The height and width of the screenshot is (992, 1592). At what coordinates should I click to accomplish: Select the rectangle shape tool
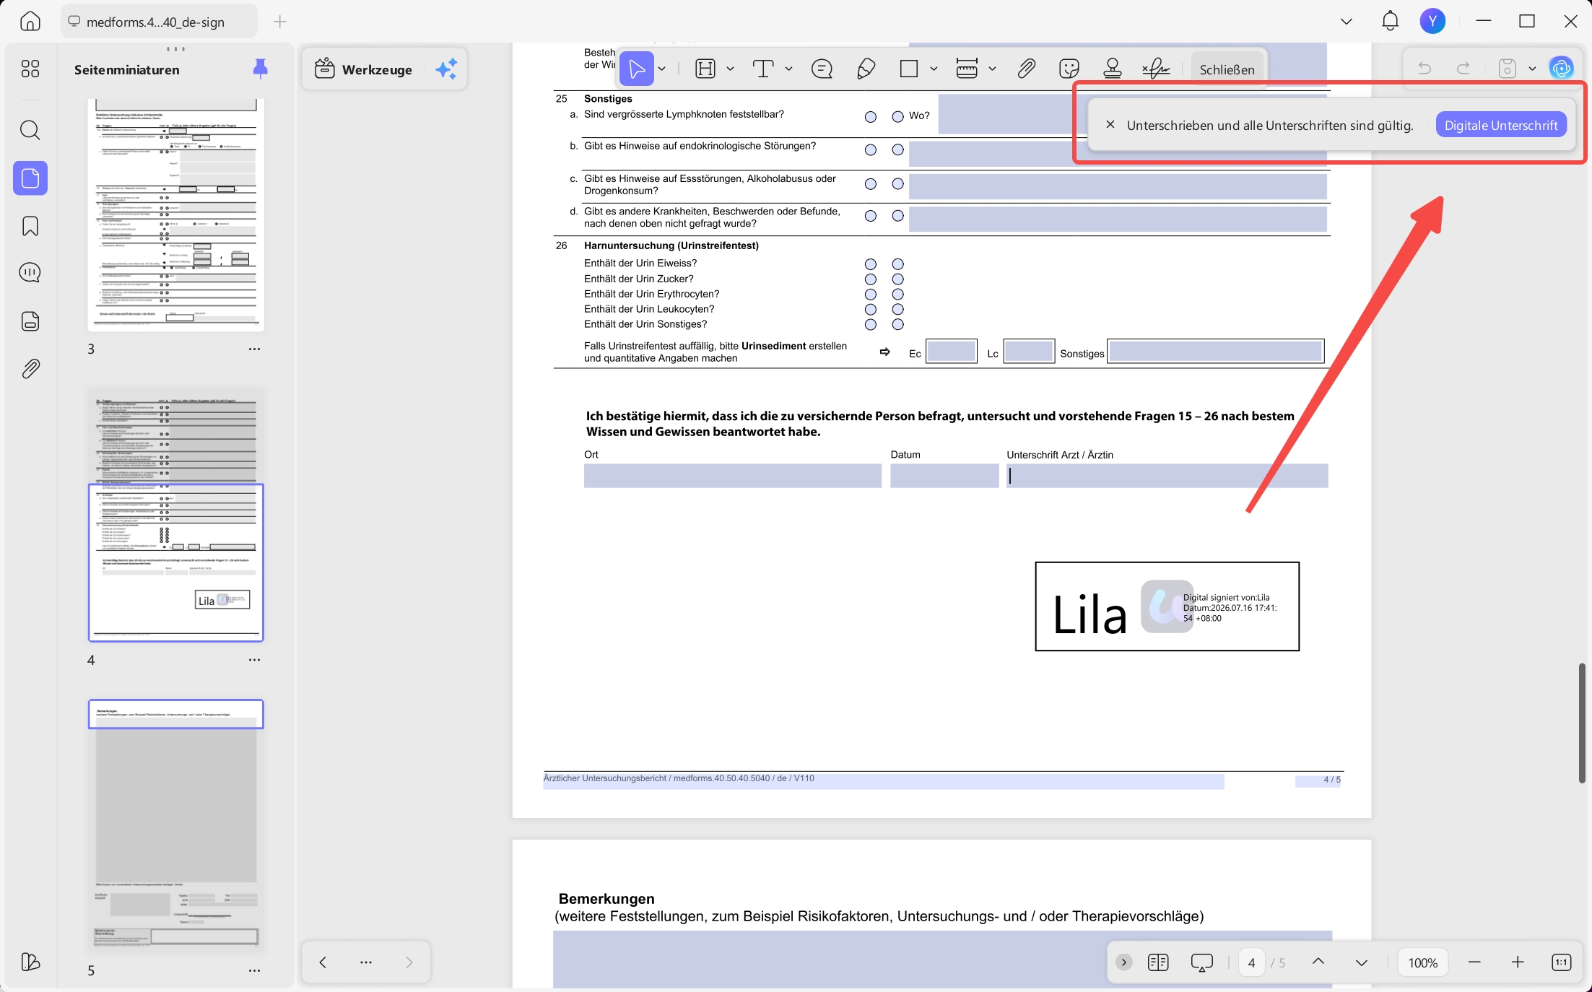[x=909, y=69]
